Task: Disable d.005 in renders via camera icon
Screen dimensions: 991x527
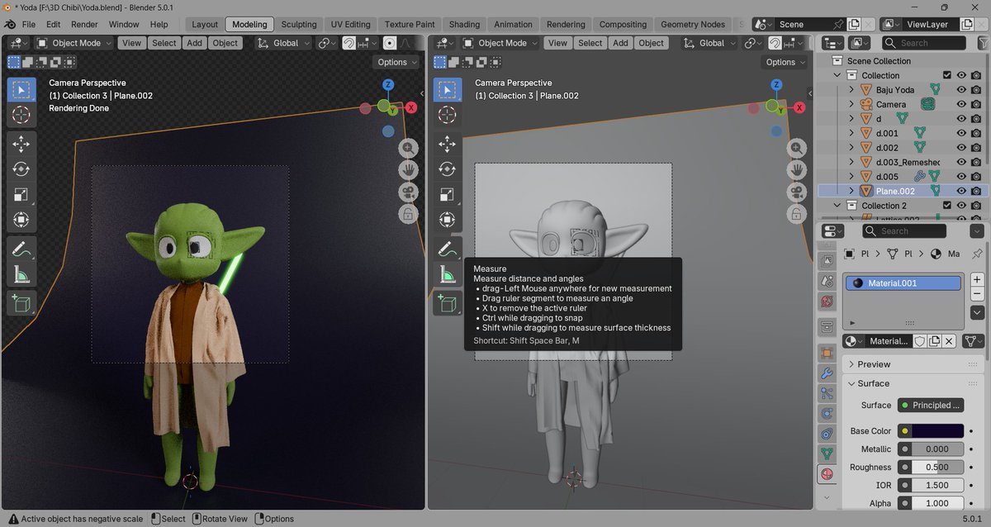Action: tap(976, 177)
